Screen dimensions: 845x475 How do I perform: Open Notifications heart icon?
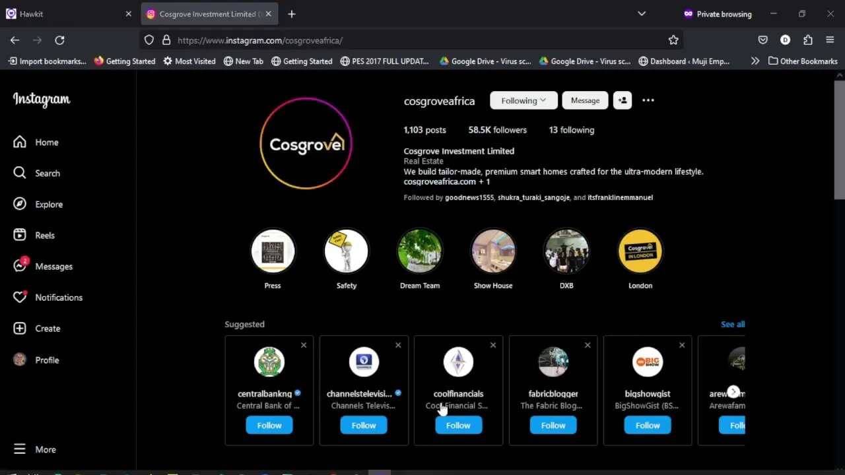pos(20,297)
